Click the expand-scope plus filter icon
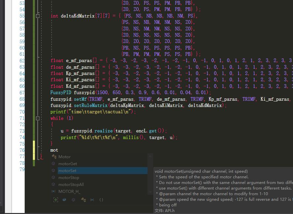 [x=56, y=200]
